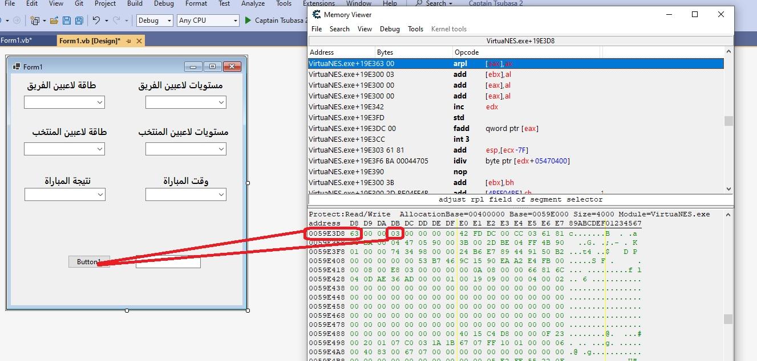Undo the last action
The height and width of the screenshot is (361, 757).
(x=96, y=20)
